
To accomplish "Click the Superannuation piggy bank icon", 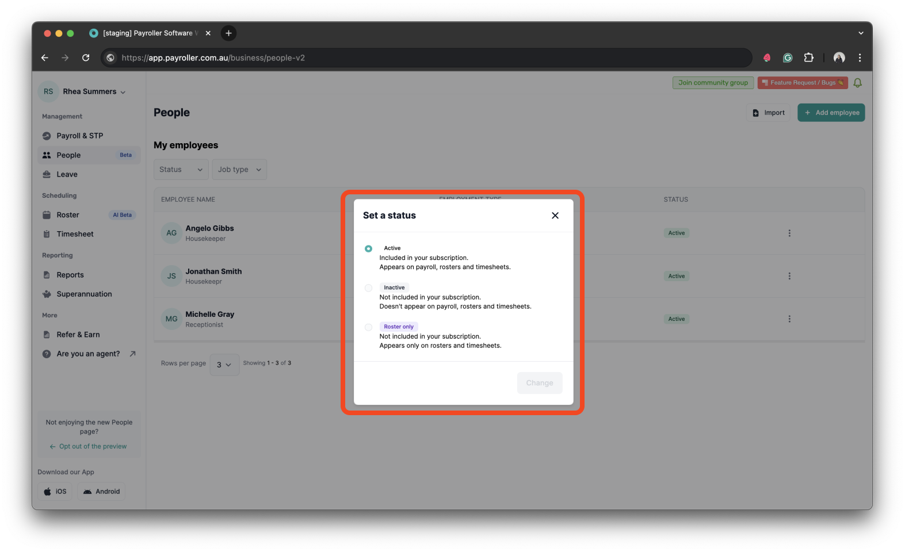I will pyautogui.click(x=47, y=294).
